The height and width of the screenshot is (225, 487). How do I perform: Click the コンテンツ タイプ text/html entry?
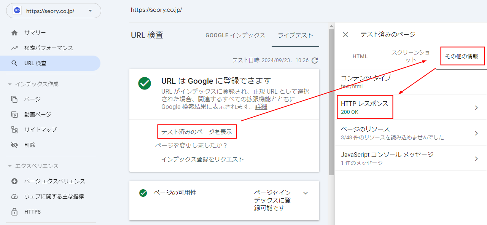[x=411, y=82]
